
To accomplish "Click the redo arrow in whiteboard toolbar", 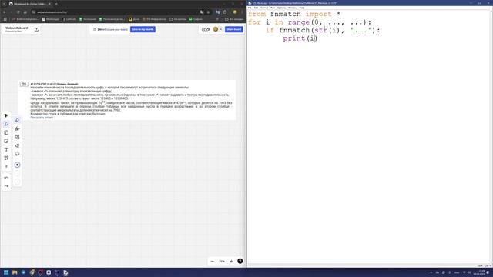I will (6, 186).
